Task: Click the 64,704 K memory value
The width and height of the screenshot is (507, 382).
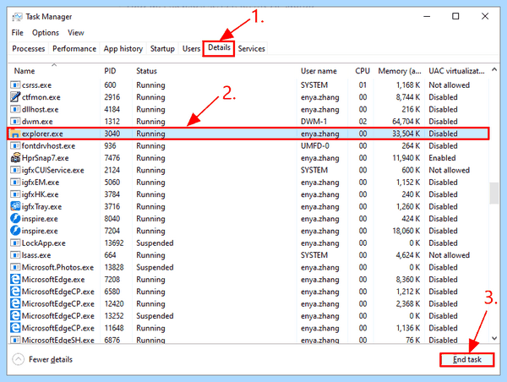Action: pos(406,122)
